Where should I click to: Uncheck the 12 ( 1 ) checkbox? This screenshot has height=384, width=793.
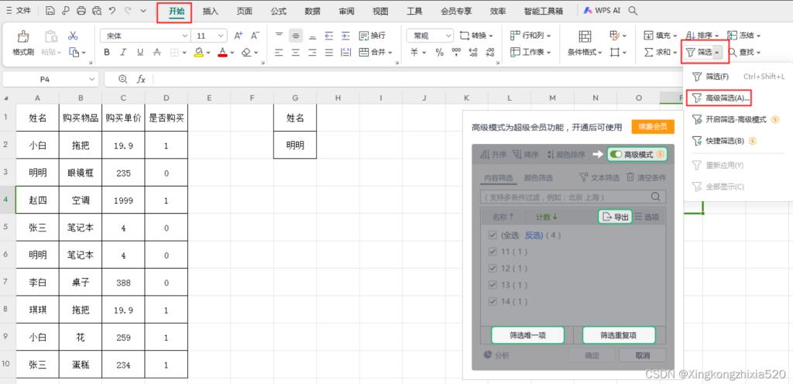[x=493, y=268]
